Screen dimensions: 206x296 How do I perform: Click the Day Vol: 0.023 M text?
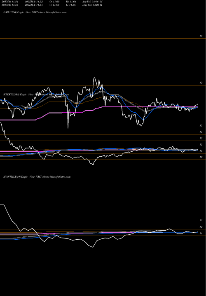(x=92, y=5)
